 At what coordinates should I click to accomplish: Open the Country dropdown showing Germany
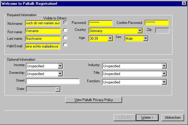(x=140, y=31)
